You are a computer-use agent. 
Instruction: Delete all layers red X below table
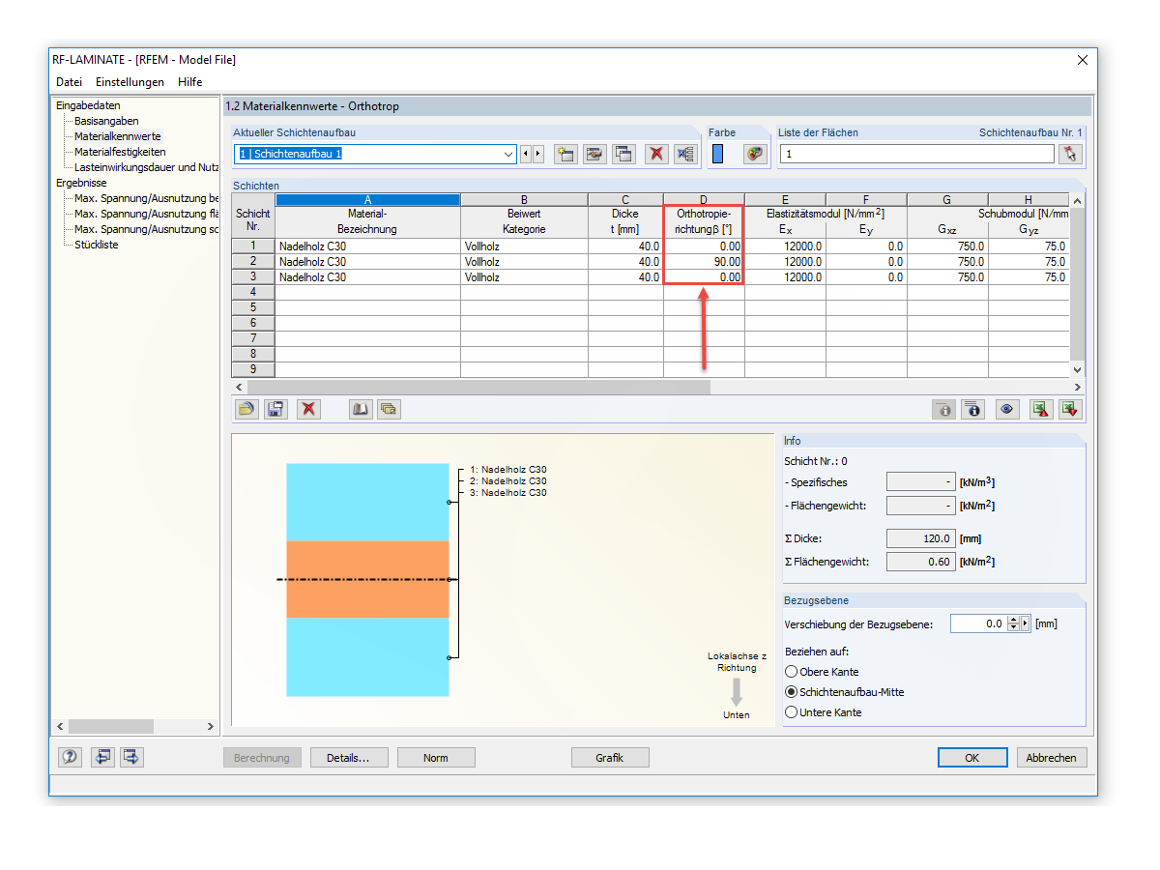click(x=308, y=409)
